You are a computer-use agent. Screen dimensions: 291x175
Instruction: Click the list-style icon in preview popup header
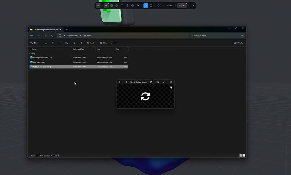(x=157, y=82)
